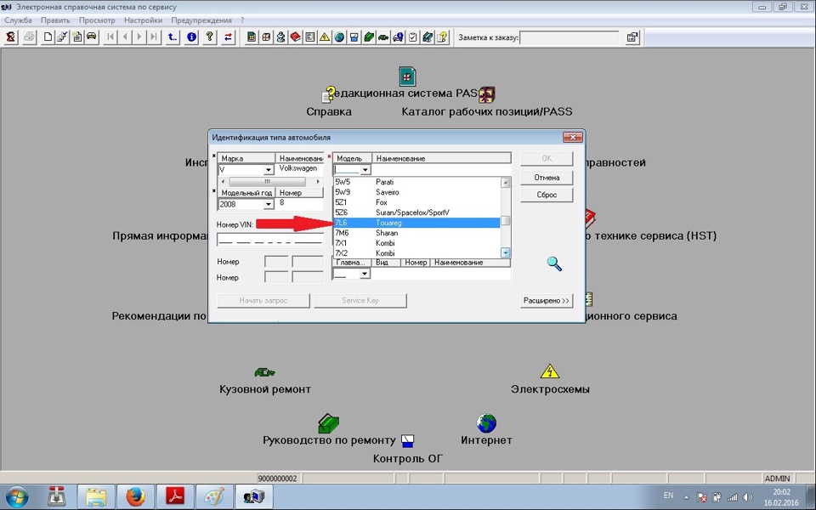Screen dimensions: 816x510
Task: Select 7M6 Sharan in the model list
Action: pyautogui.click(x=416, y=233)
